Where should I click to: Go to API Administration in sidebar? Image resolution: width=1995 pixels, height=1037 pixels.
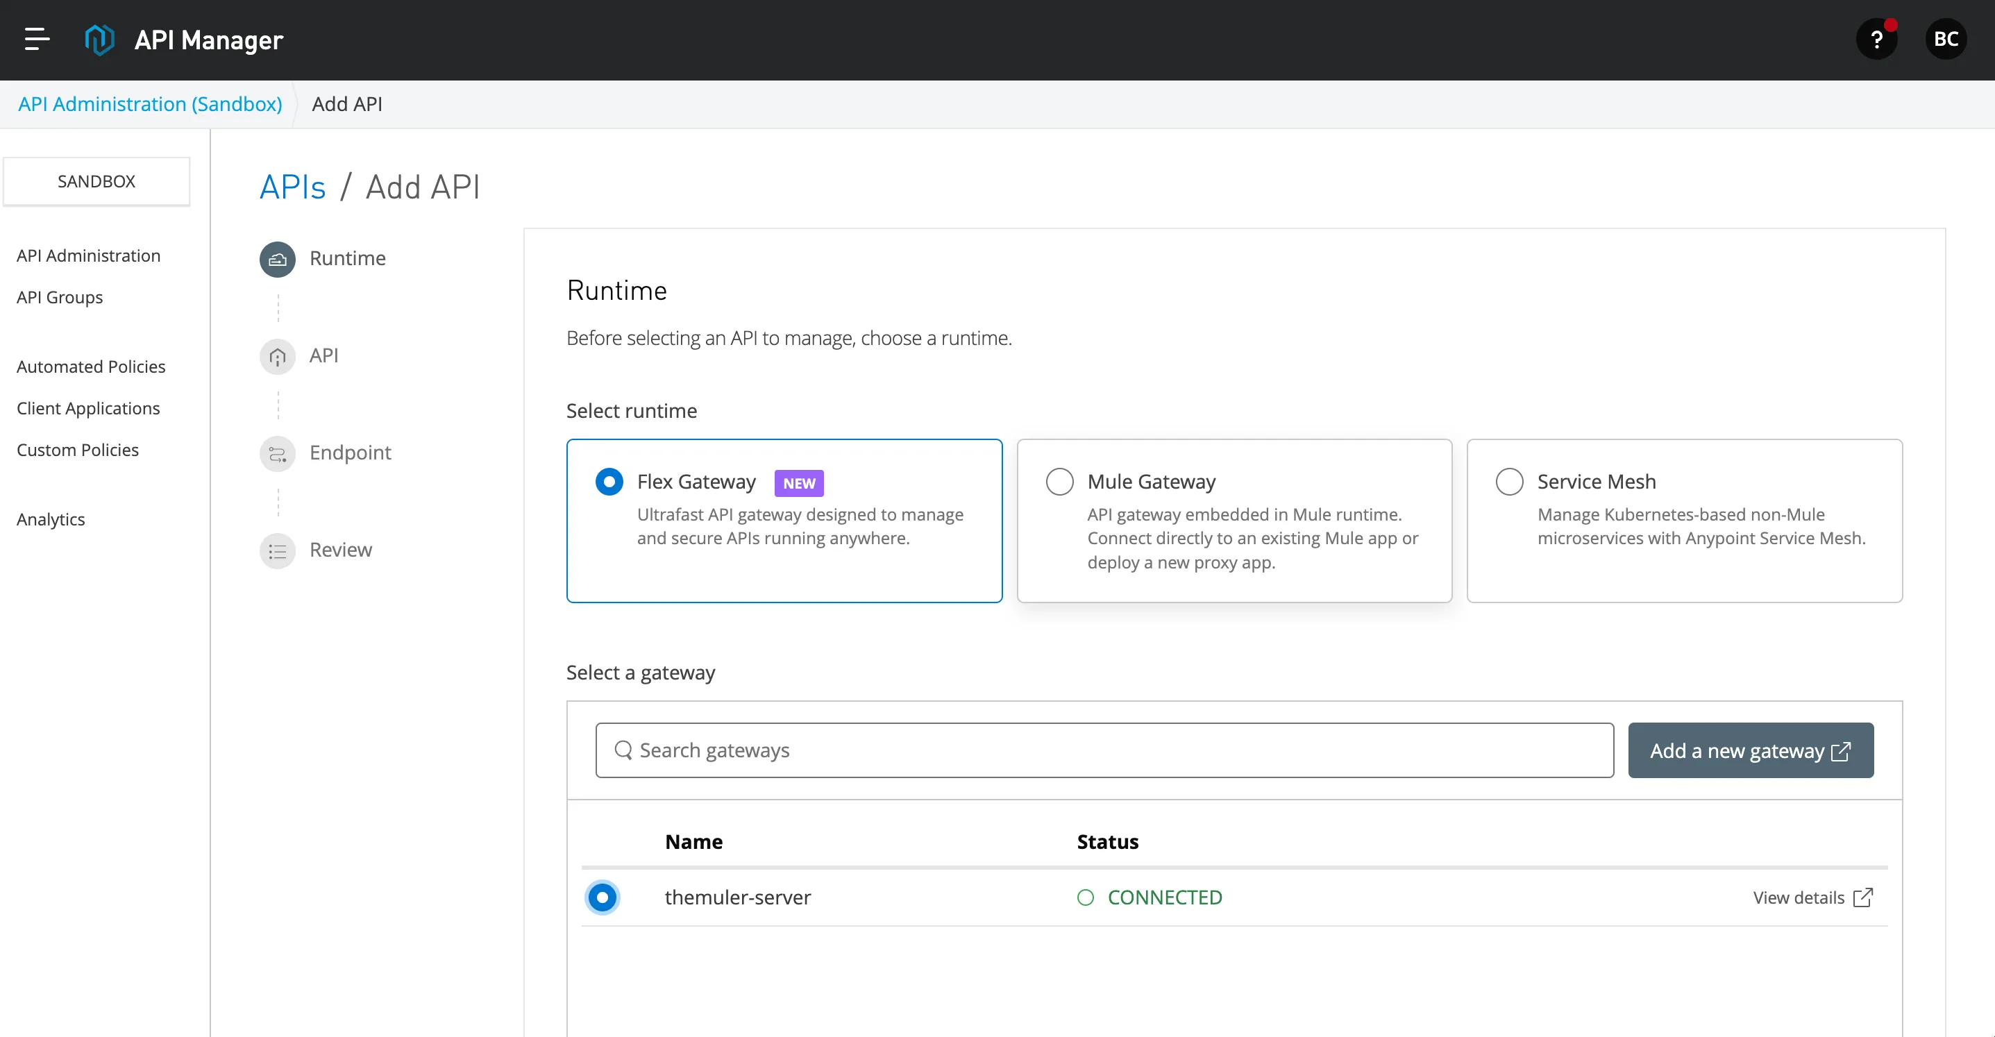88,255
